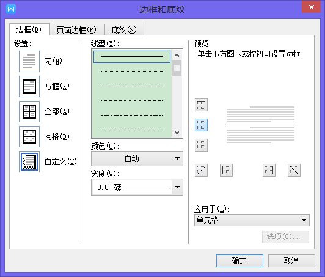Click the border preview diagram
Viewport: 325px width, 277px height.
tap(260, 125)
